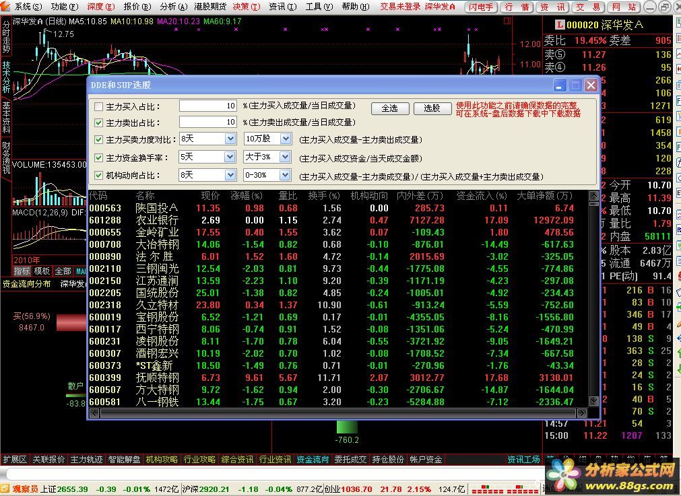This screenshot has height=496, width=681.
Task: Open the 系统(S) menu
Action: point(28,7)
